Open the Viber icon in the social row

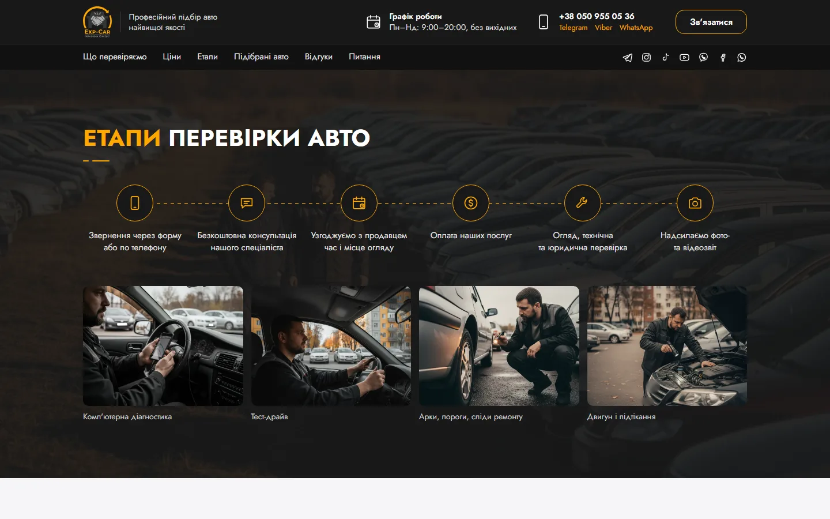point(703,57)
